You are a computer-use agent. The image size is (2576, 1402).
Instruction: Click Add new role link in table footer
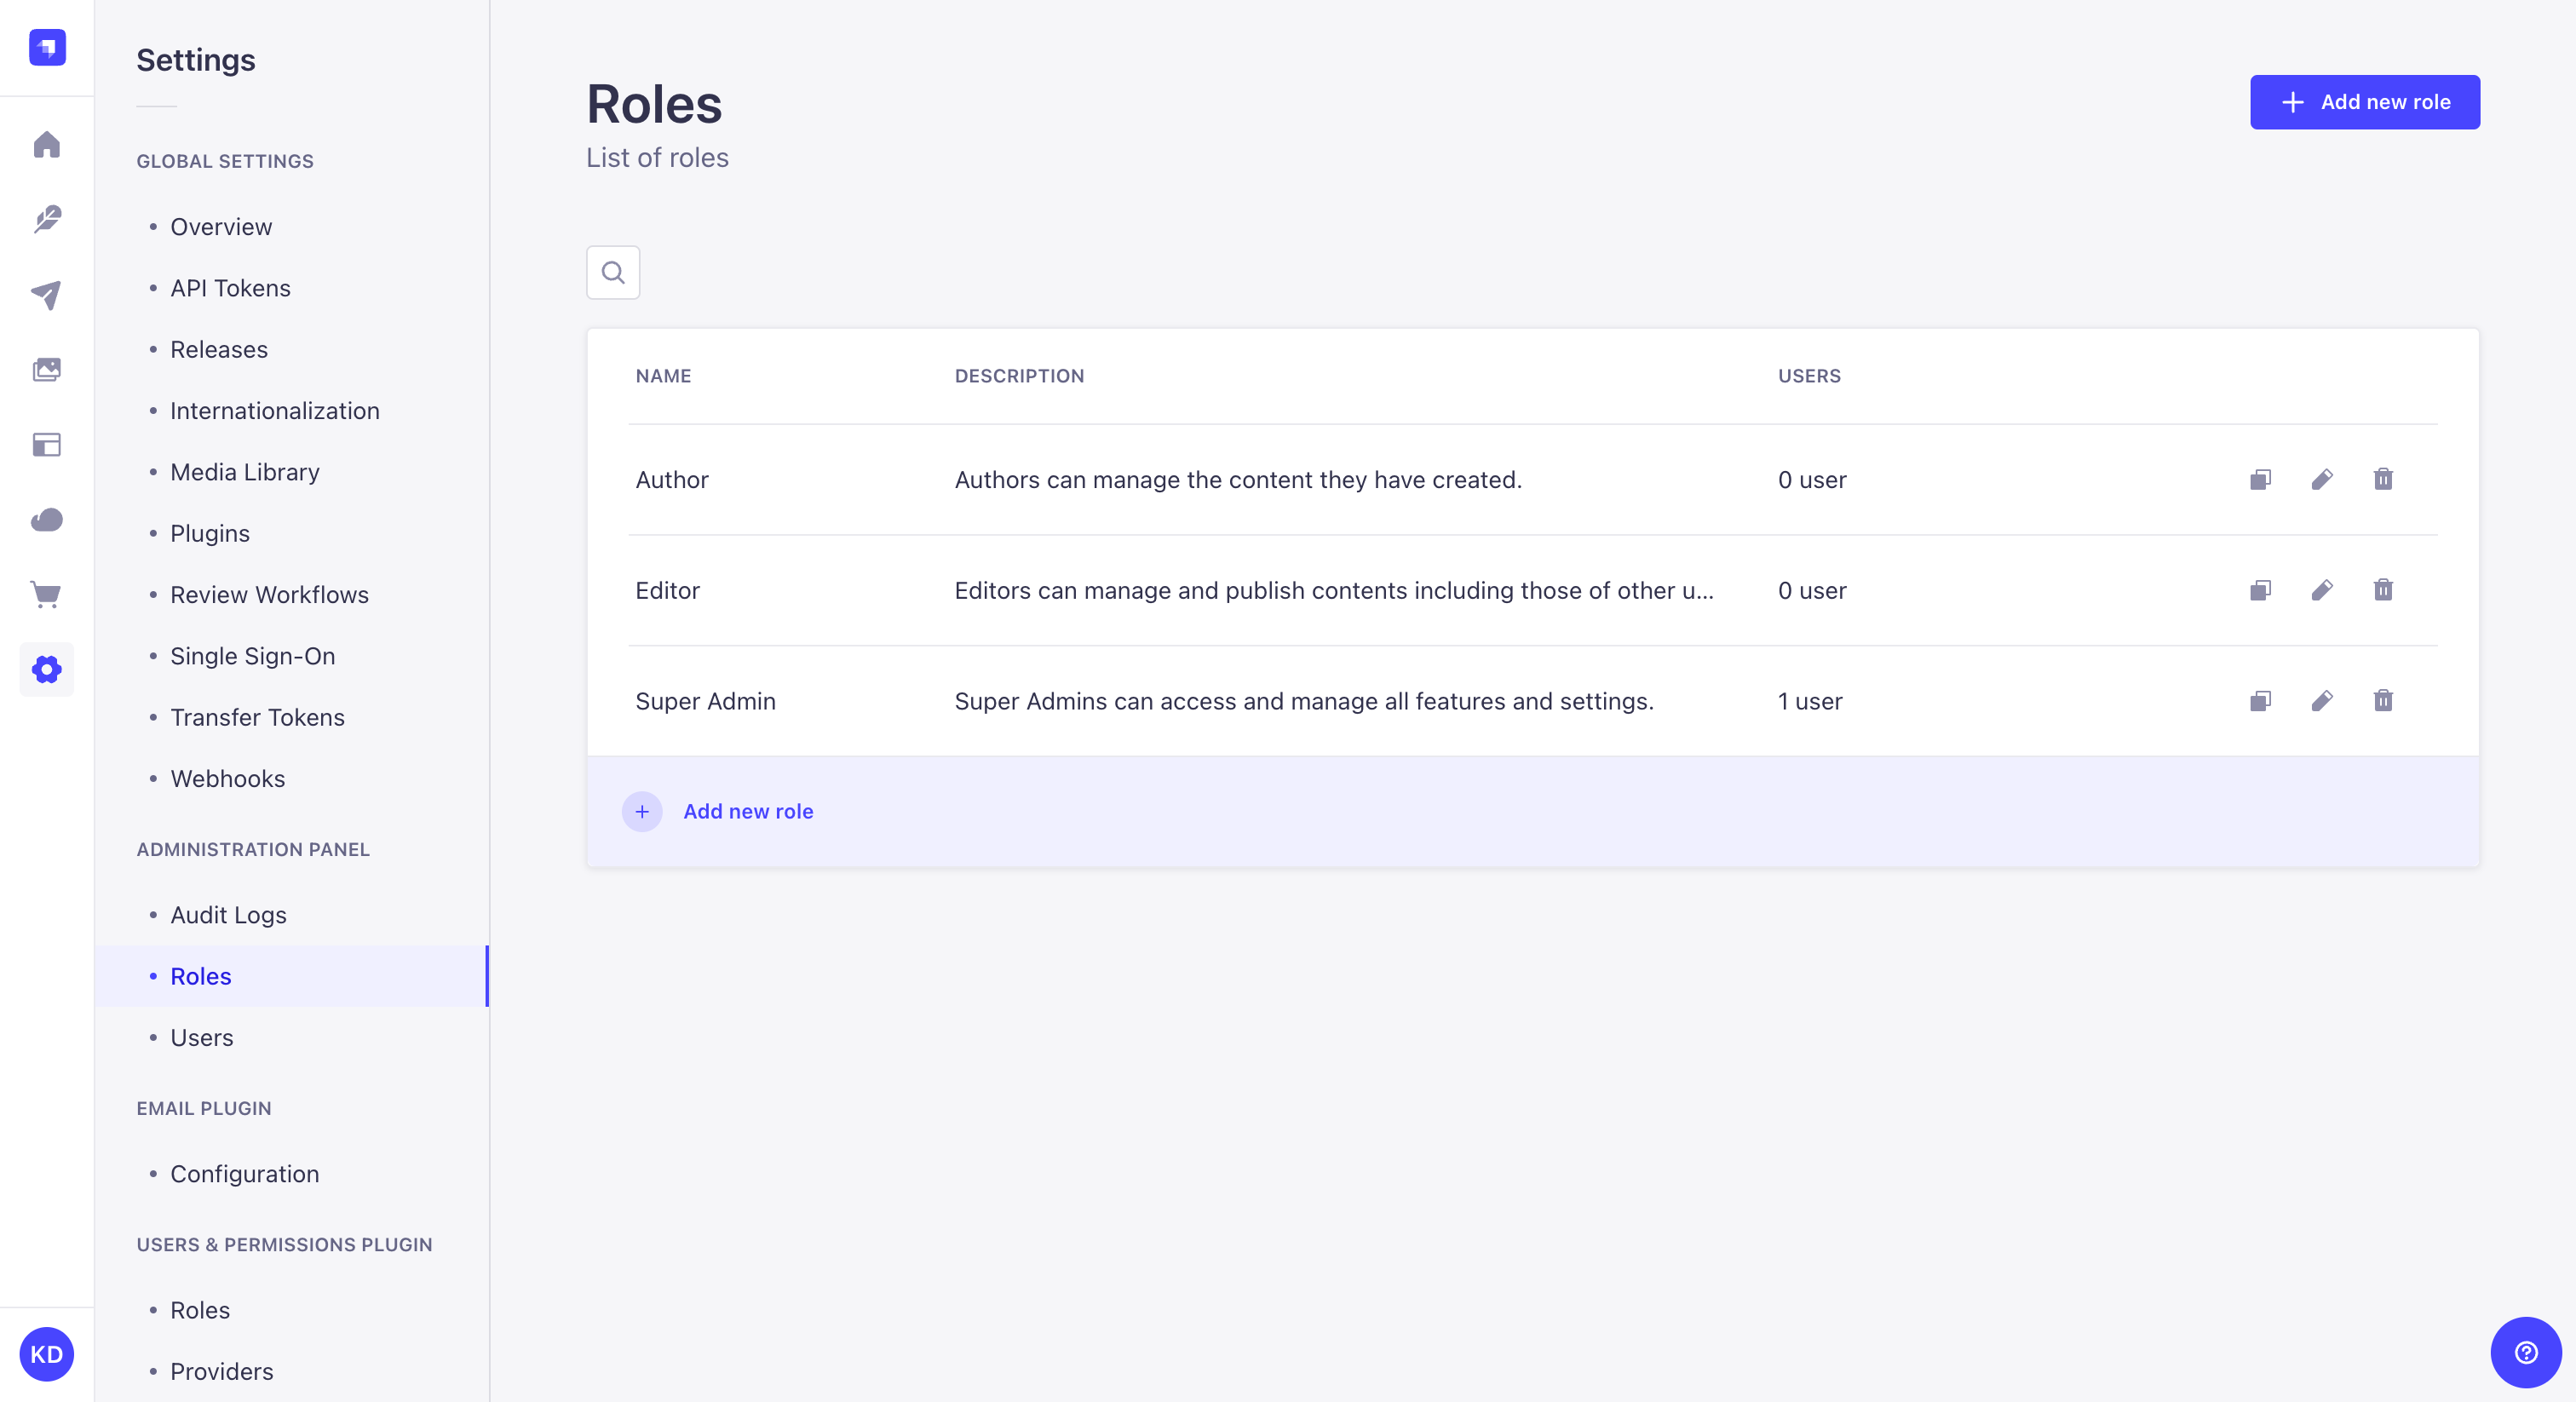click(746, 810)
